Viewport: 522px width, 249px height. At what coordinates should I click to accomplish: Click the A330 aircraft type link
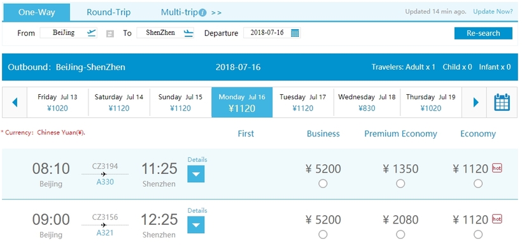pyautogui.click(x=105, y=181)
